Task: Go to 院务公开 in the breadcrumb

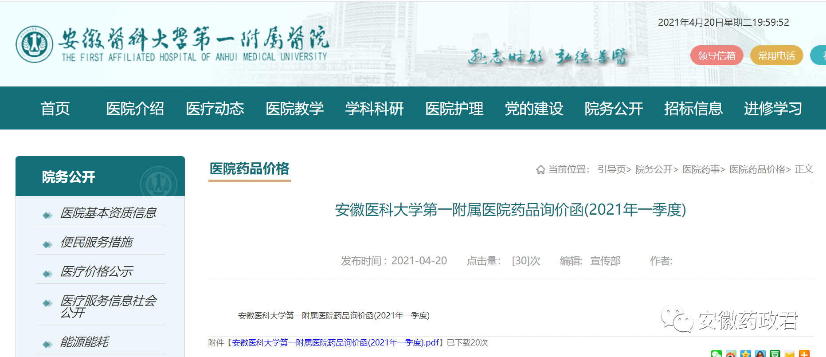Action: (x=654, y=169)
